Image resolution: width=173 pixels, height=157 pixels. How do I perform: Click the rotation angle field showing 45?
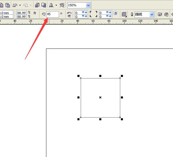click(52, 14)
